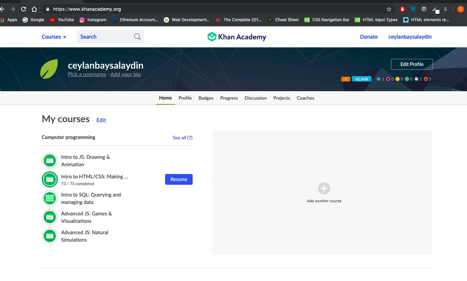Switch to the Discussion tab

256,98
